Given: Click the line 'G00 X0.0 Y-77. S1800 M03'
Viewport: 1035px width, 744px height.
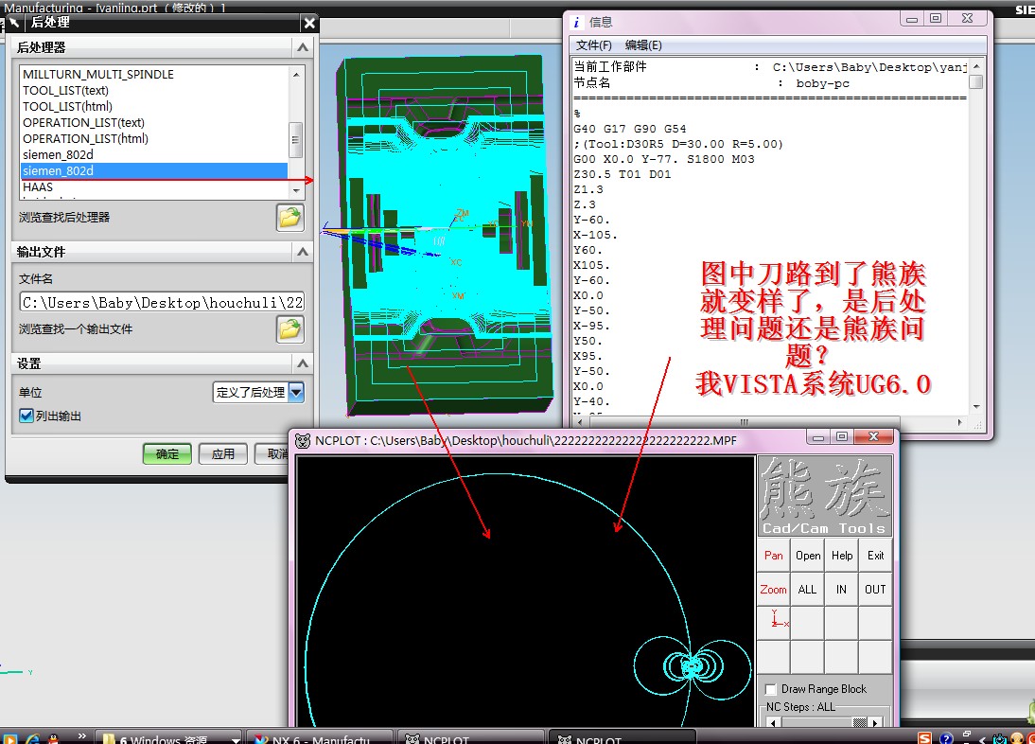Looking at the screenshot, I should (x=664, y=159).
